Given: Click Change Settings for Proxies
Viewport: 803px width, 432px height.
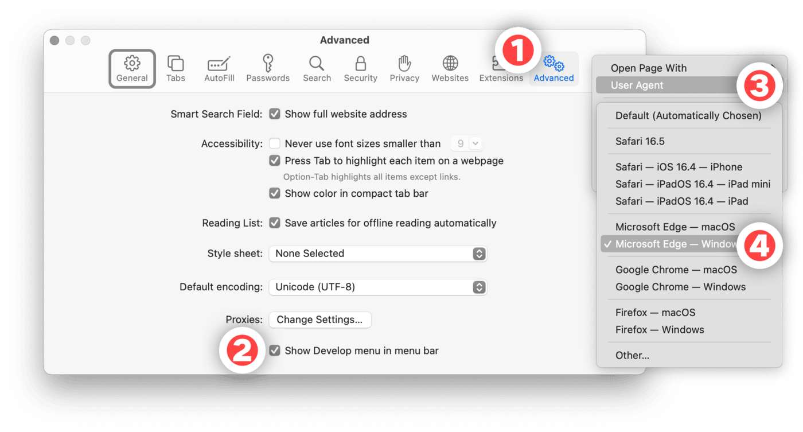Looking at the screenshot, I should coord(319,320).
